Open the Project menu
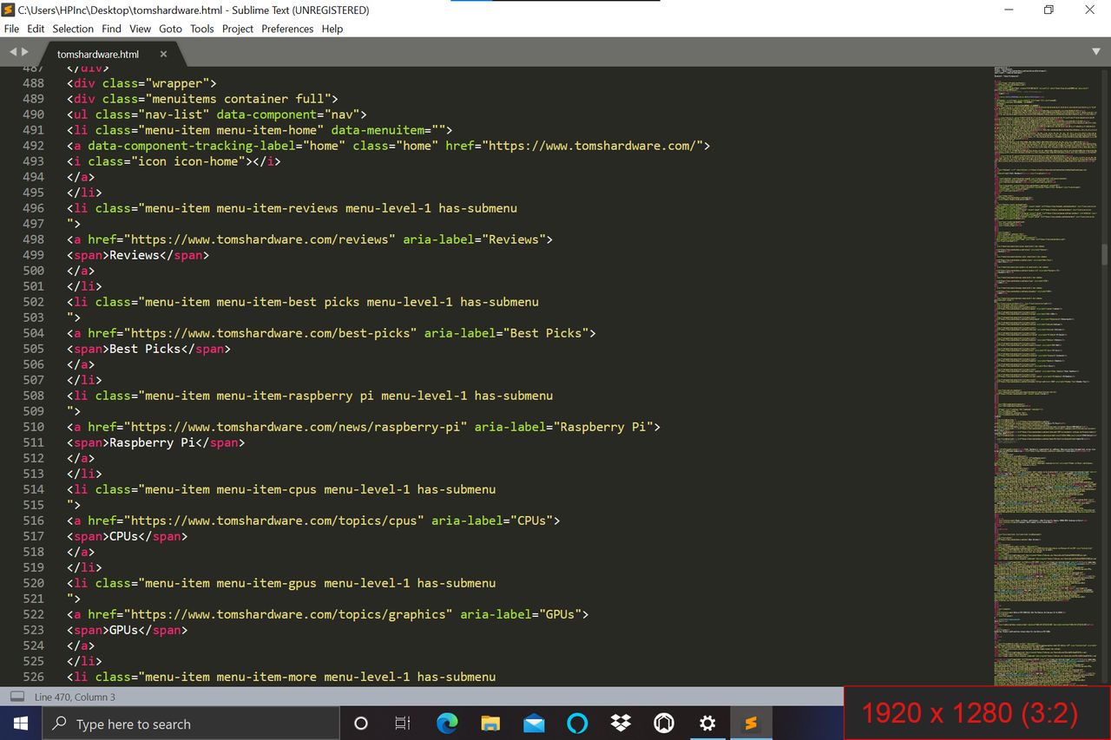1111x740 pixels. pyautogui.click(x=238, y=29)
